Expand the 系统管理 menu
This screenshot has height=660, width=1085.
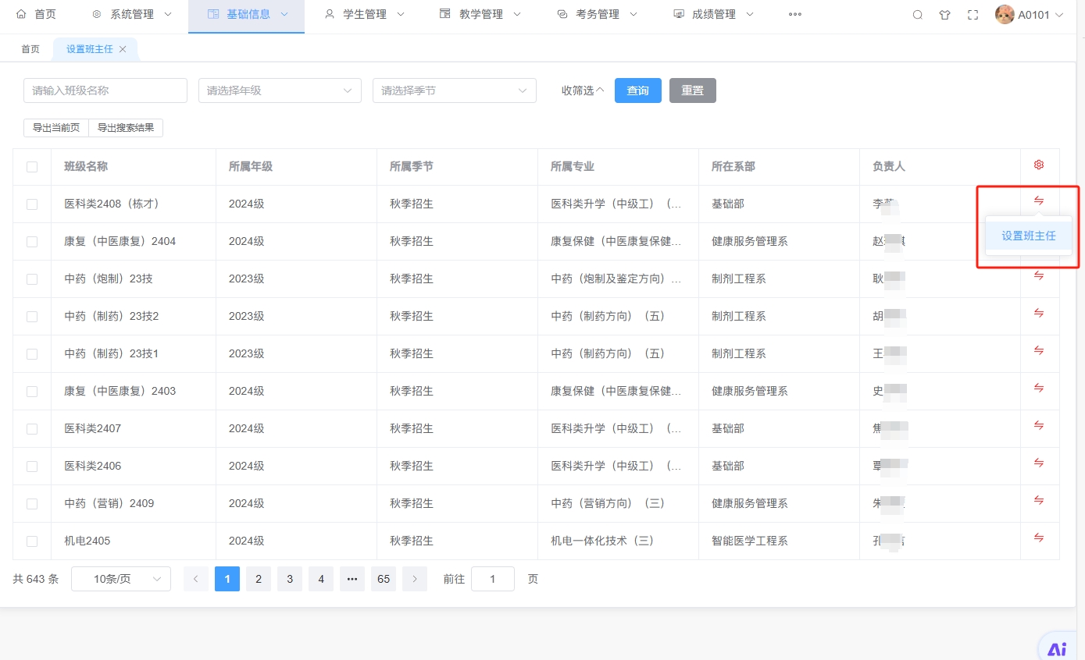pos(132,14)
